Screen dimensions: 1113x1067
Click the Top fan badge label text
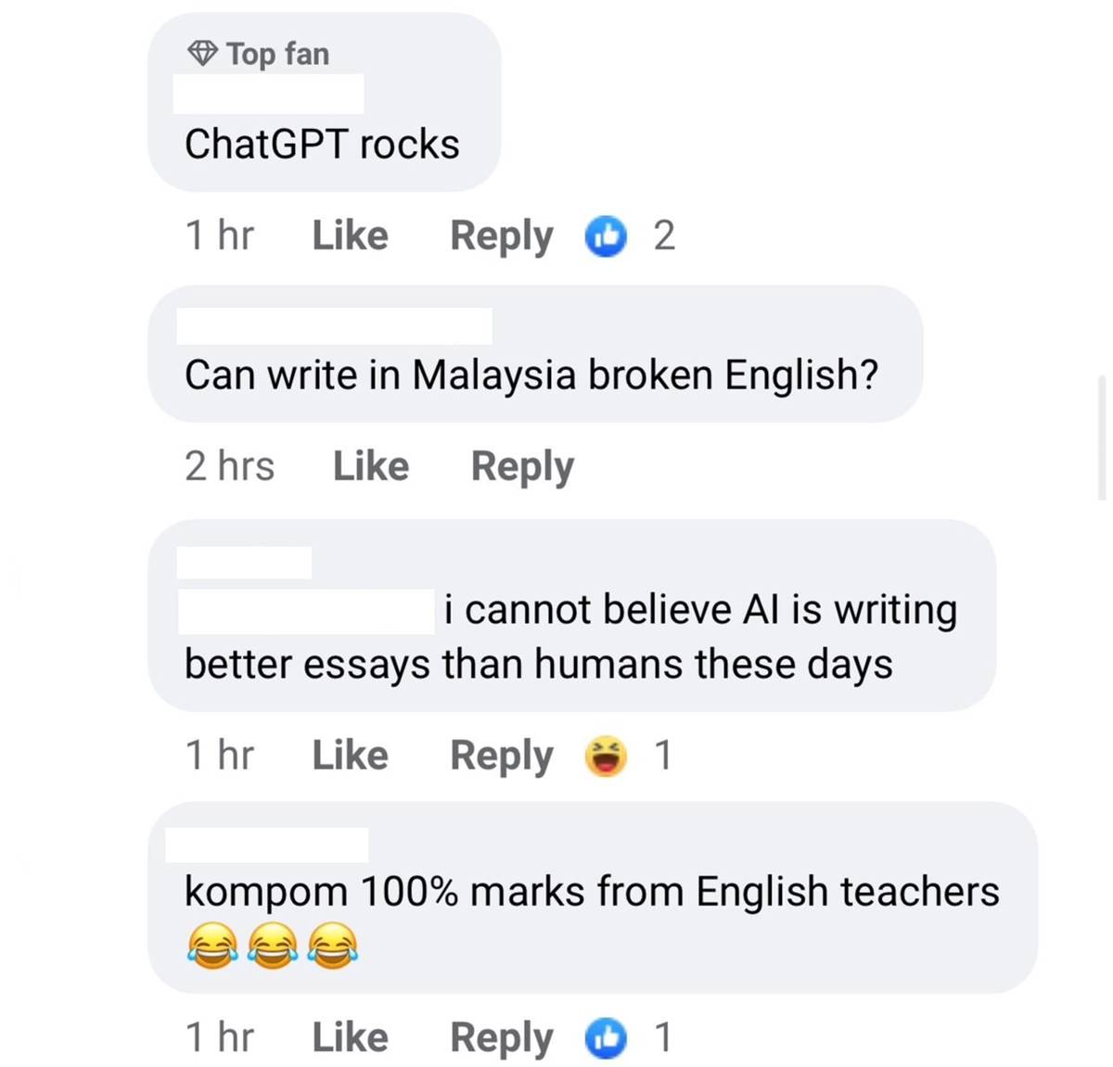(x=277, y=54)
